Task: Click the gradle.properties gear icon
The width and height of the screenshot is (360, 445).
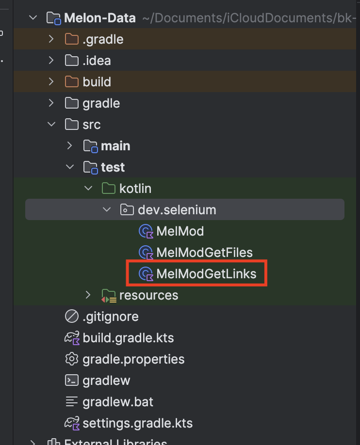Action: 72,359
